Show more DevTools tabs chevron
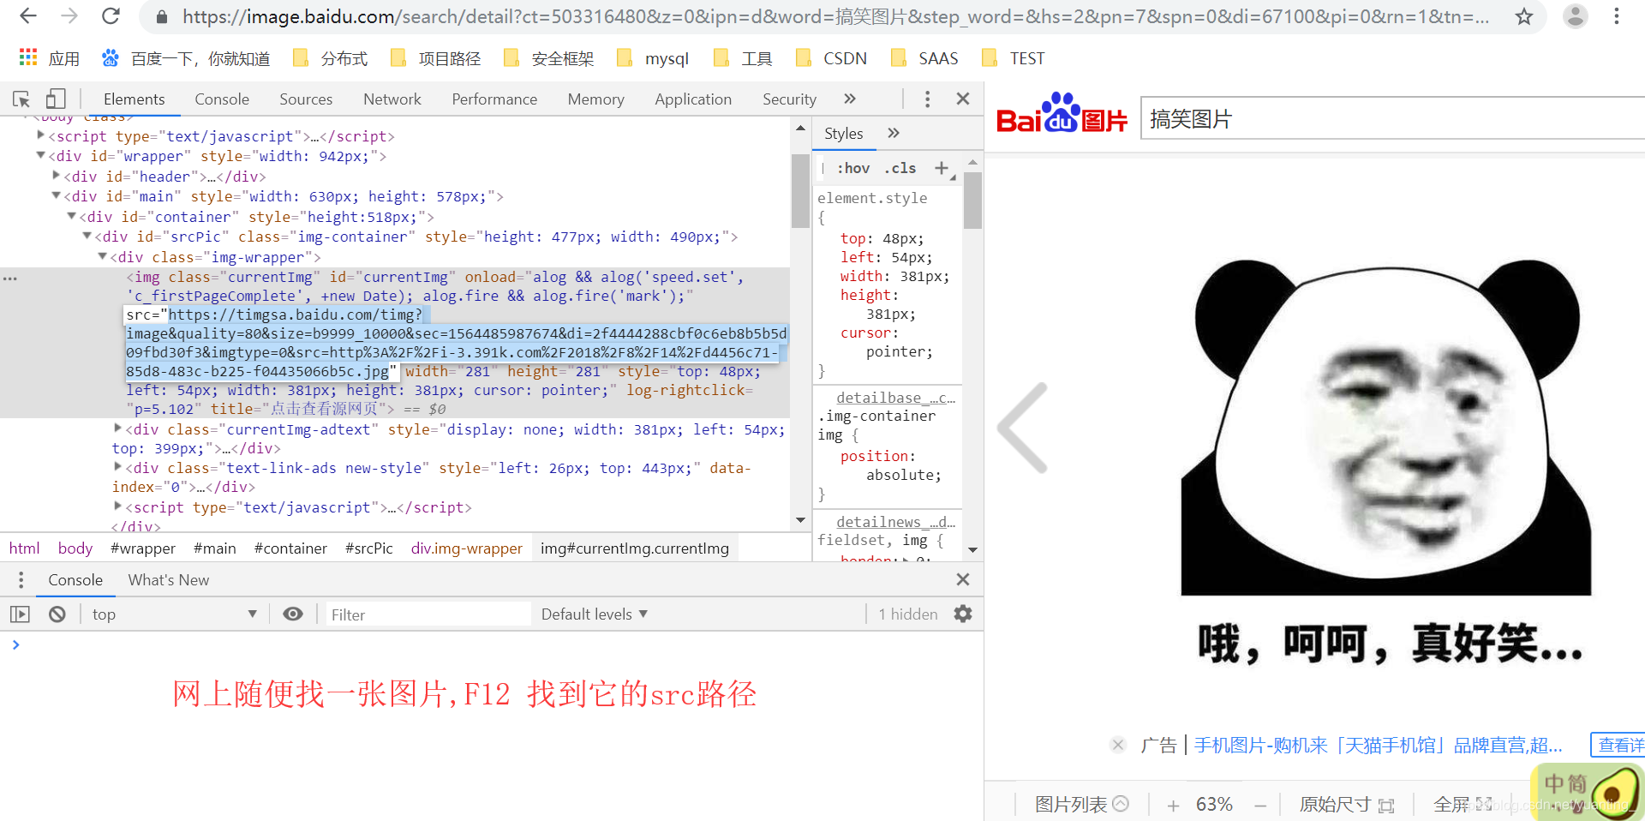This screenshot has width=1645, height=821. click(850, 99)
